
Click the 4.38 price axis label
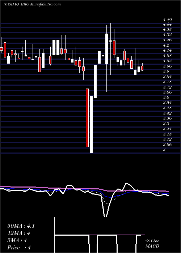167,29
